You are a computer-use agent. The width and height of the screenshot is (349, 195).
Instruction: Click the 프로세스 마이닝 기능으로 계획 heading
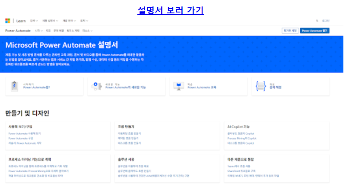tap(30, 159)
